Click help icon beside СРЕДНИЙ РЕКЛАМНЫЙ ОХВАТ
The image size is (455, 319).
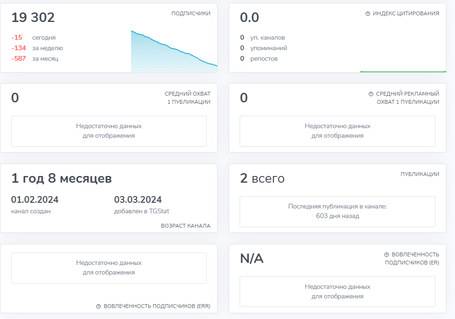[371, 94]
